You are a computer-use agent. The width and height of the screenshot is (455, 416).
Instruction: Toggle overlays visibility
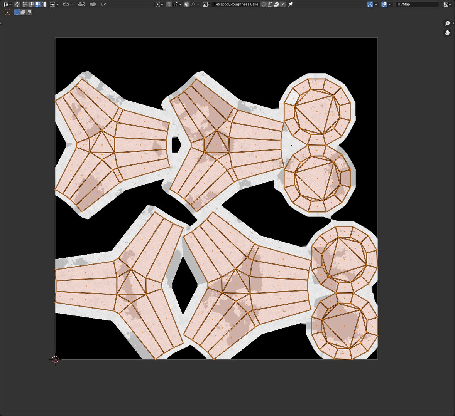pyautogui.click(x=384, y=4)
